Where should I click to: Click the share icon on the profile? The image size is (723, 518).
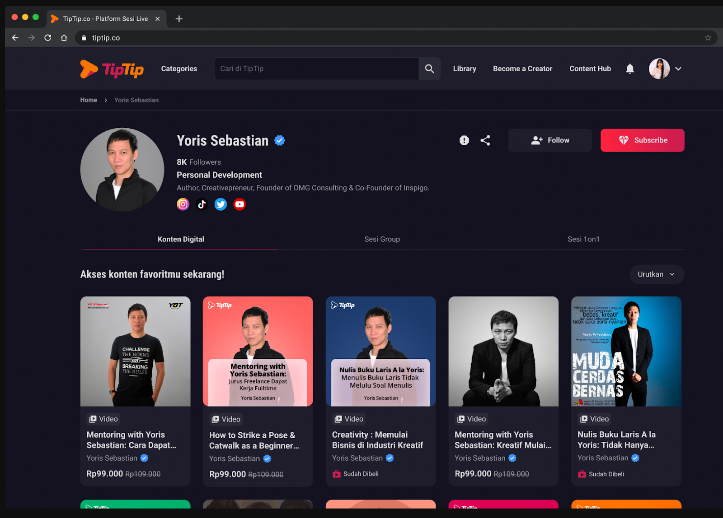click(x=485, y=140)
